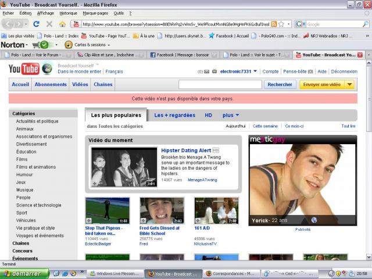Click the globe icon beside YouTube logo
This screenshot has height=279, width=372.
coord(47,69)
